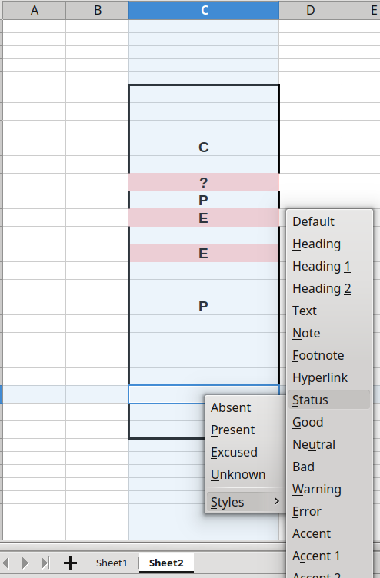380x578 pixels.
Task: Apply the Heading 2 cell style
Action: click(x=329, y=289)
